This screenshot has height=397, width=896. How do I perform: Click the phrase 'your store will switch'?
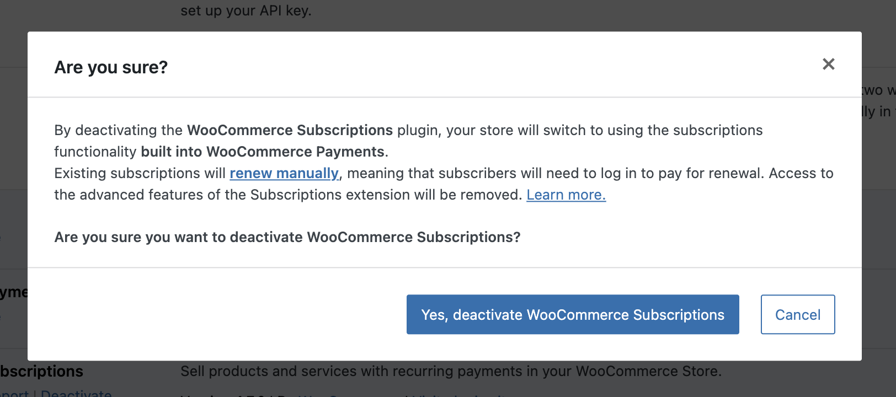click(516, 130)
